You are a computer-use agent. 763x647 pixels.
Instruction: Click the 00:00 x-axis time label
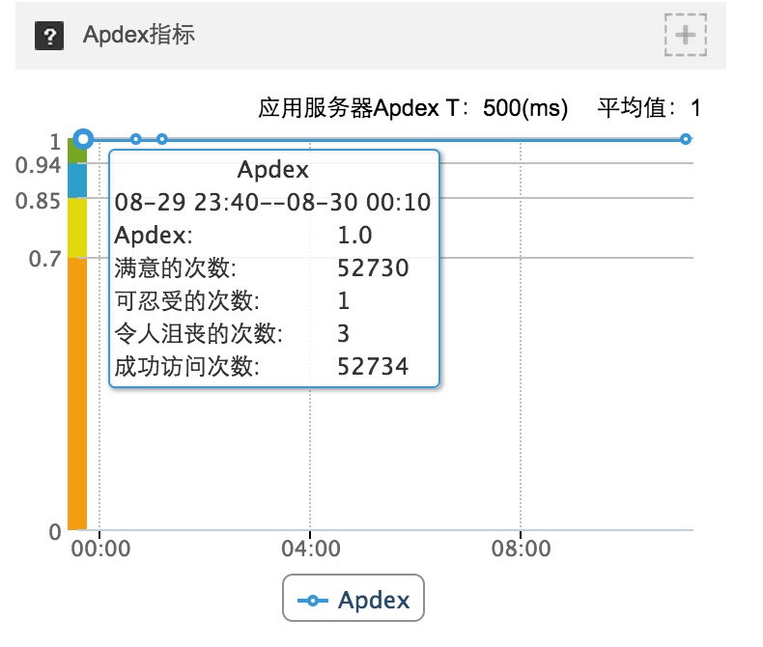pos(100,549)
